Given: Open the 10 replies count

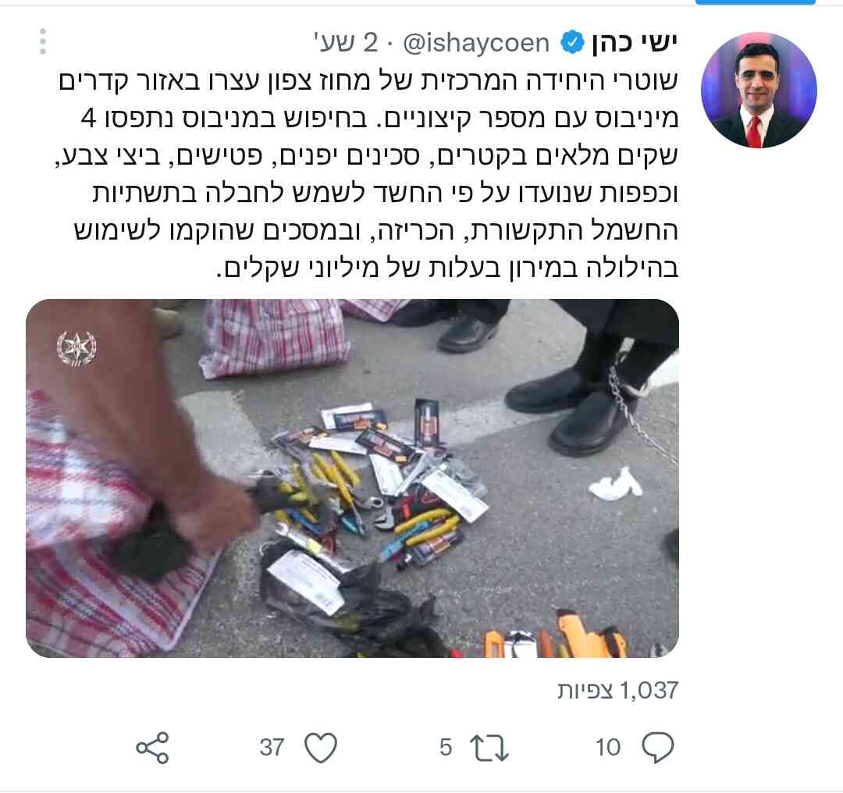Looking at the screenshot, I should coord(607,747).
